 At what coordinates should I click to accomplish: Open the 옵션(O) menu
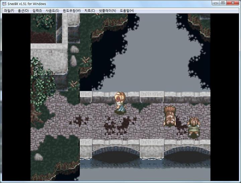coord(23,11)
